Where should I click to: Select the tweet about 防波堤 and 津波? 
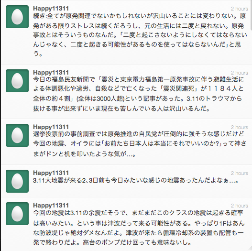pos(139,228)
